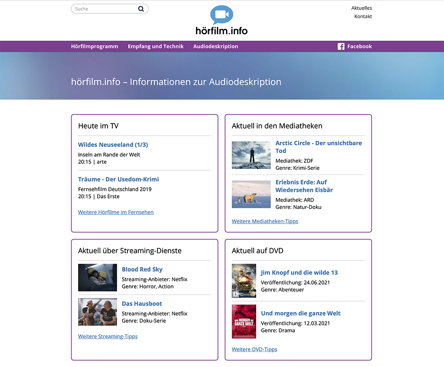Follow the Weitere Streaming-Tipps link
Image resolution: width=444 pixels, height=367 pixels.
point(108,336)
